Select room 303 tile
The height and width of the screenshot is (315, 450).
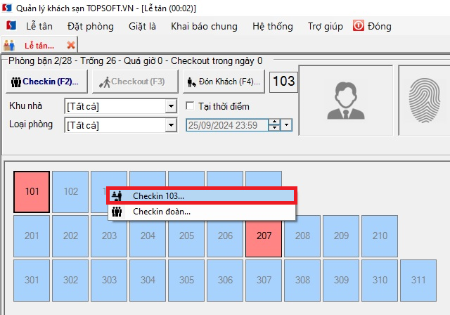[109, 281]
